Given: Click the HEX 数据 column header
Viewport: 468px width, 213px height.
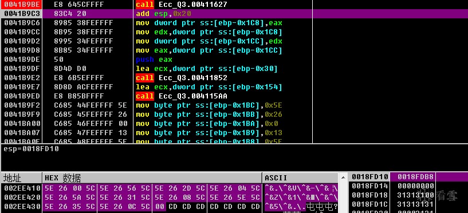Looking at the screenshot, I should click(x=152, y=178).
